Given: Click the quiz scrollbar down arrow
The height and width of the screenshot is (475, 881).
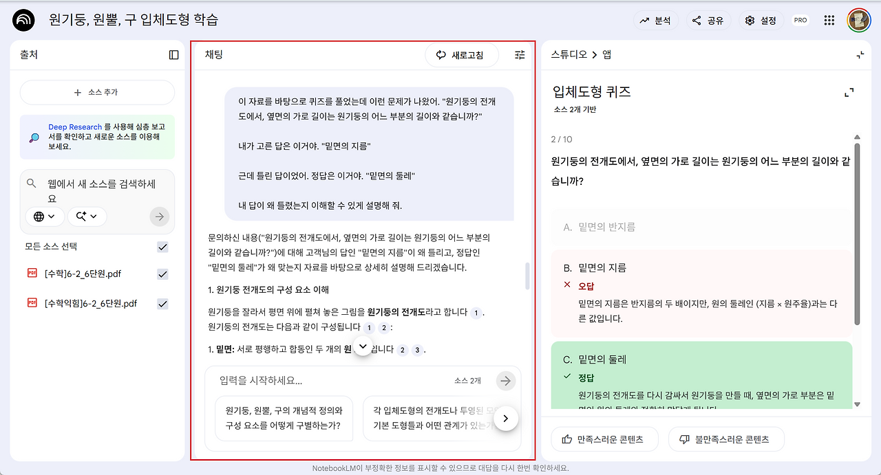Looking at the screenshot, I should pyautogui.click(x=857, y=405).
